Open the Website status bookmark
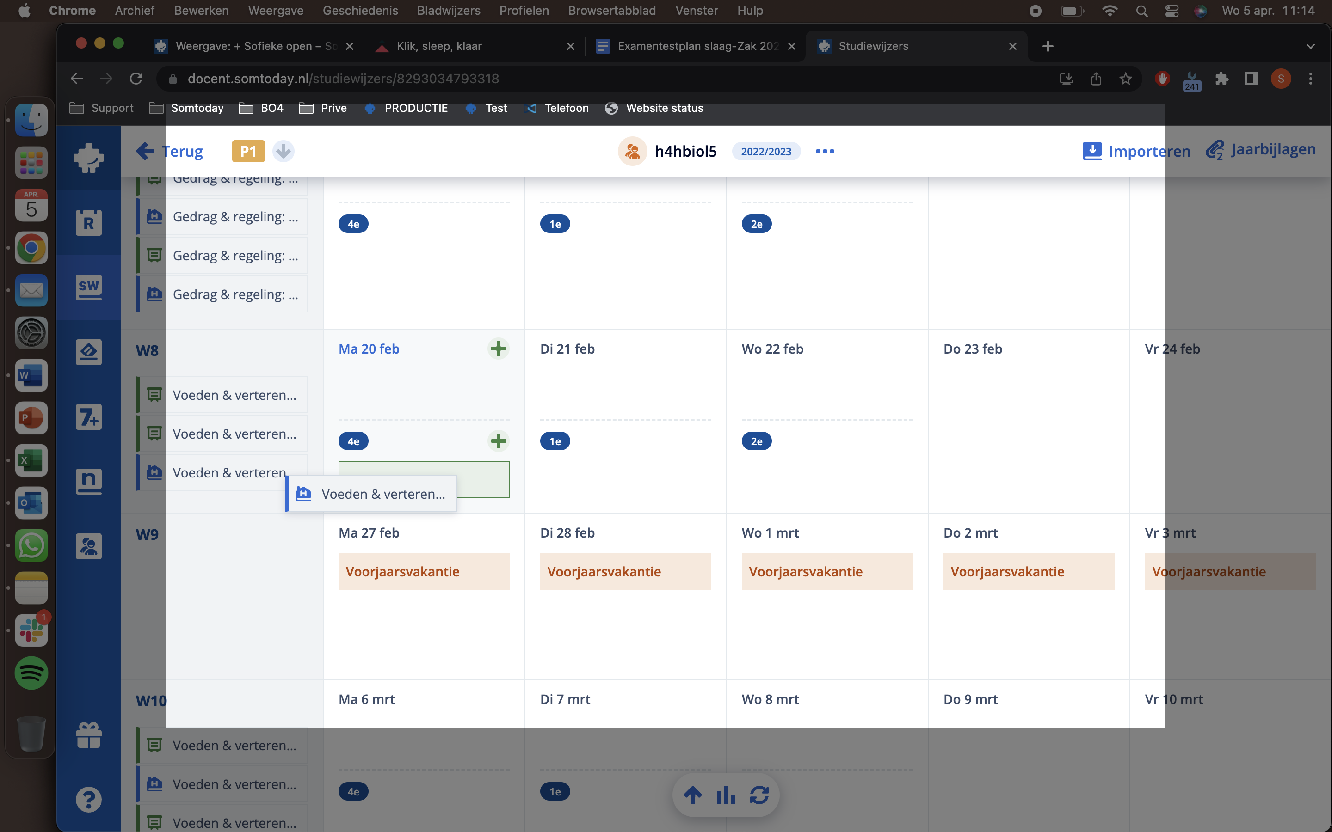 [654, 108]
